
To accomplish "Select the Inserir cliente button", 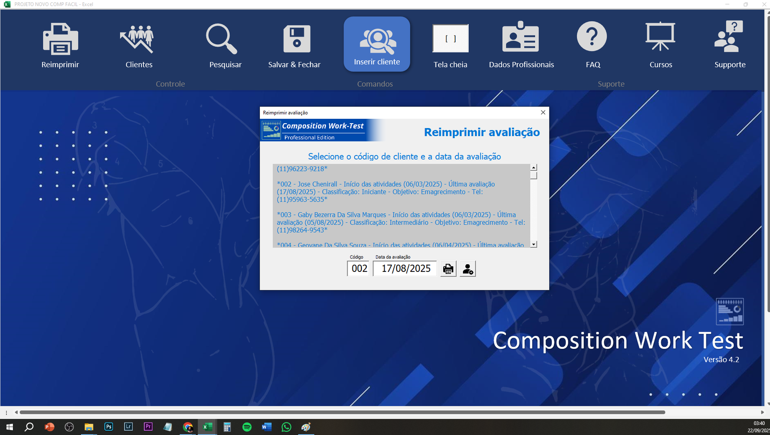I will pyautogui.click(x=377, y=44).
